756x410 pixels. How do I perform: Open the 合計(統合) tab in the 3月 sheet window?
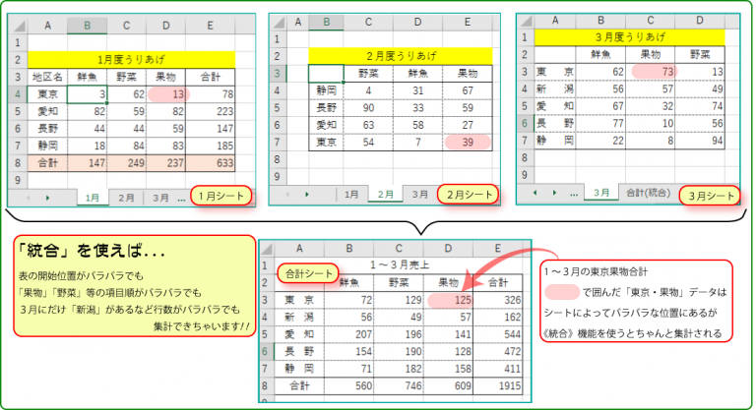coord(648,193)
